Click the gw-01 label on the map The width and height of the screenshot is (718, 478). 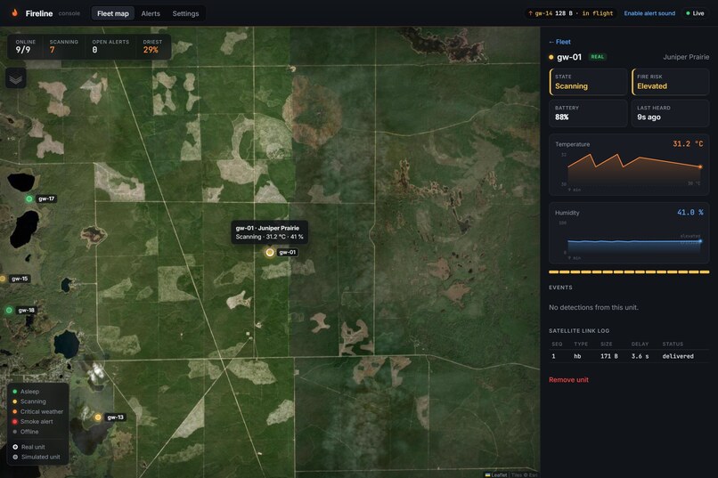click(288, 252)
